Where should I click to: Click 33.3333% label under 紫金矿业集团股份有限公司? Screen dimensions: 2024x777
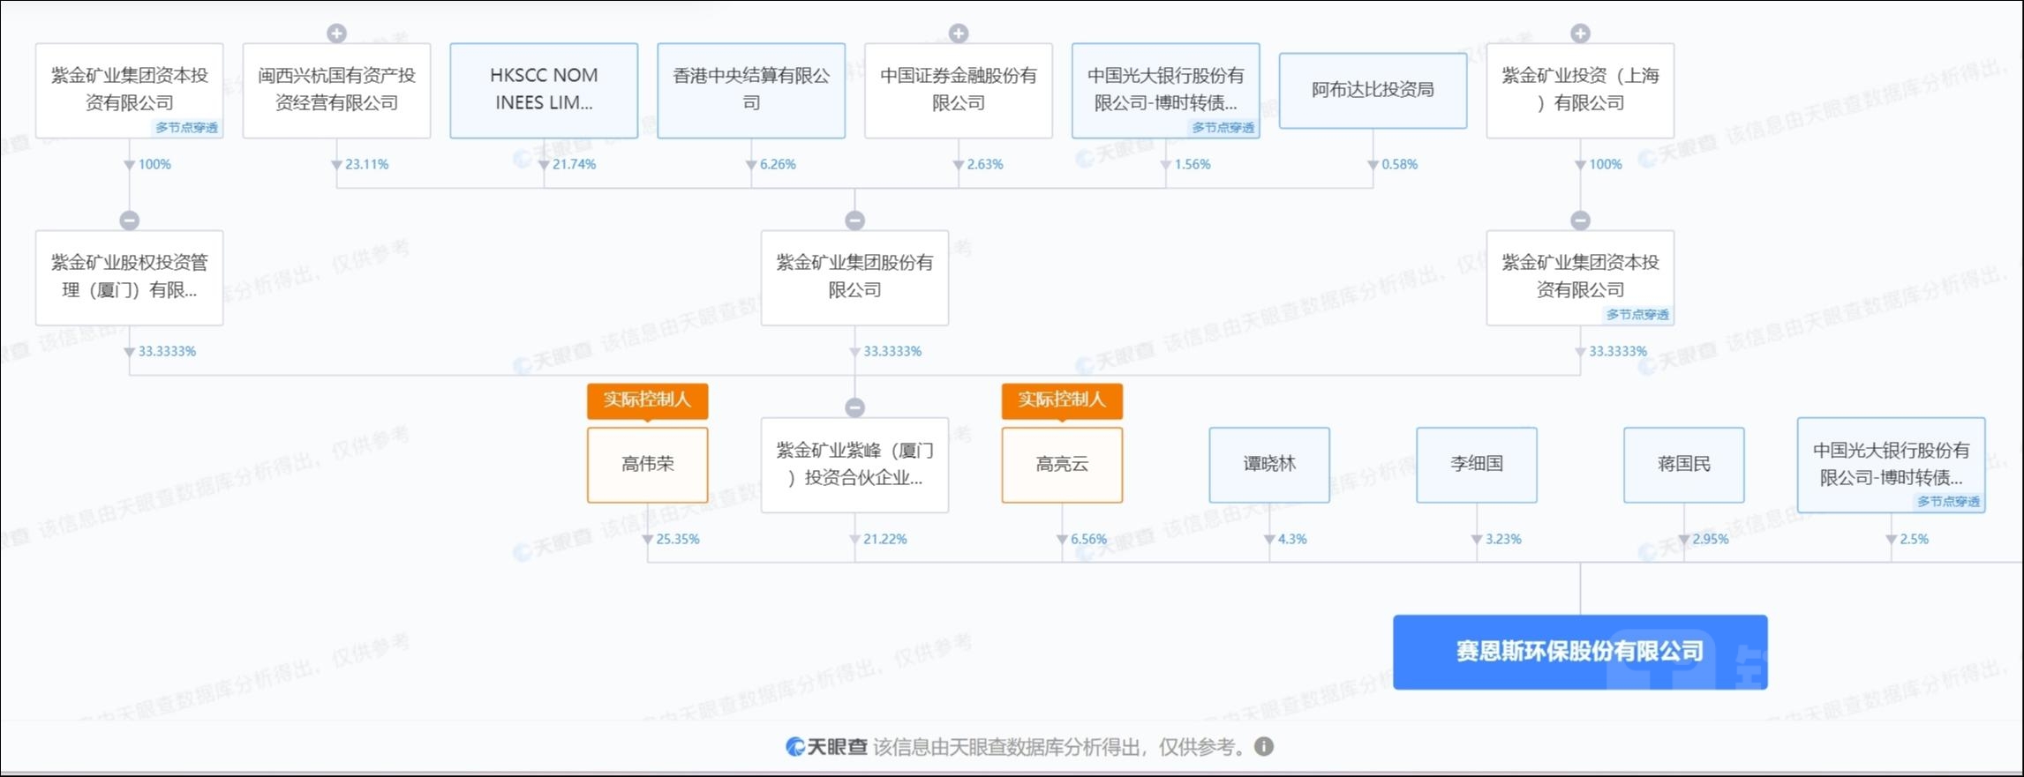click(892, 352)
